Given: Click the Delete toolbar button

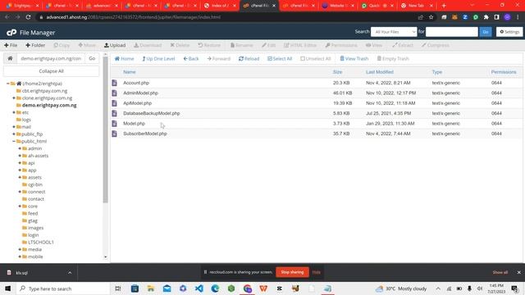Looking at the screenshot, I should click(x=180, y=45).
